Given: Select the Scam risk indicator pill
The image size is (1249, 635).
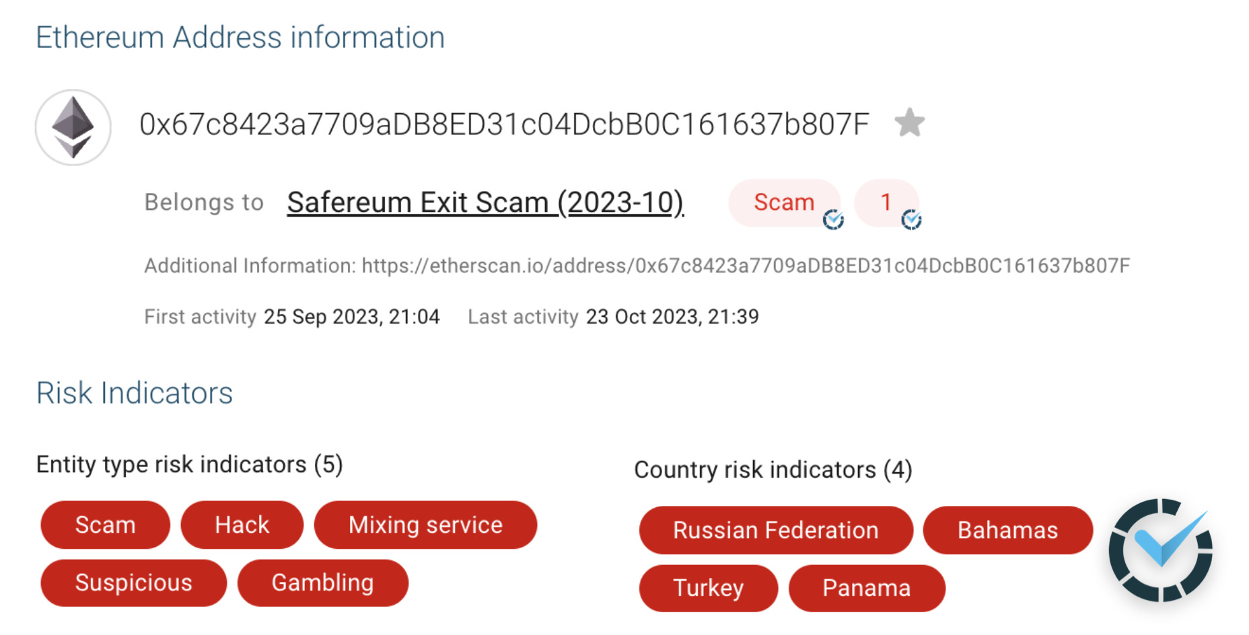Looking at the screenshot, I should pos(105,525).
